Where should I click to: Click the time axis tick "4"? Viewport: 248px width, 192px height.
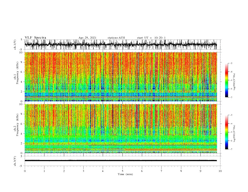[103, 171]
